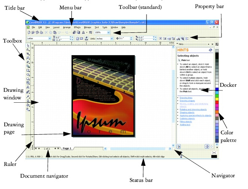Screen dimensions: 248x189
Task: Select the Text tool
Action: 28,87
